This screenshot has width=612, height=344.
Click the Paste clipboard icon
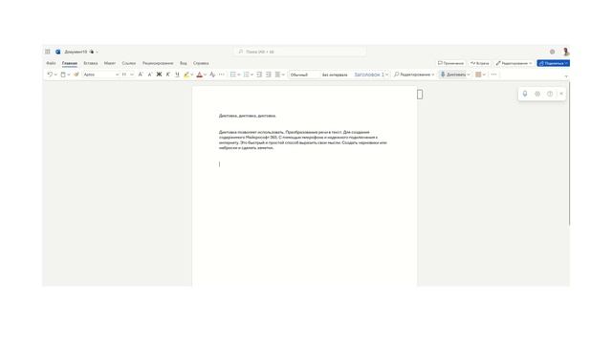[x=63, y=75]
